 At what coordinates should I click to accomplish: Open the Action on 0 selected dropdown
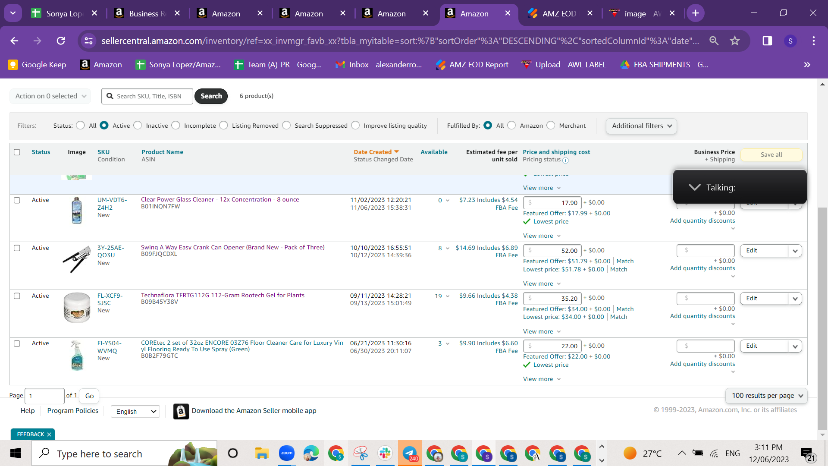[x=50, y=96]
